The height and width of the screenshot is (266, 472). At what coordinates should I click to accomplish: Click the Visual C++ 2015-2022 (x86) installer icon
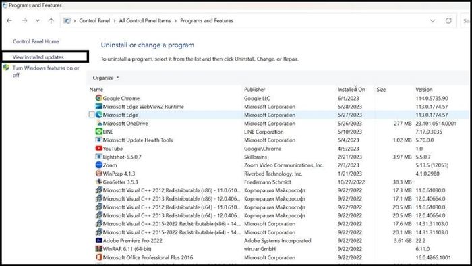point(98,224)
